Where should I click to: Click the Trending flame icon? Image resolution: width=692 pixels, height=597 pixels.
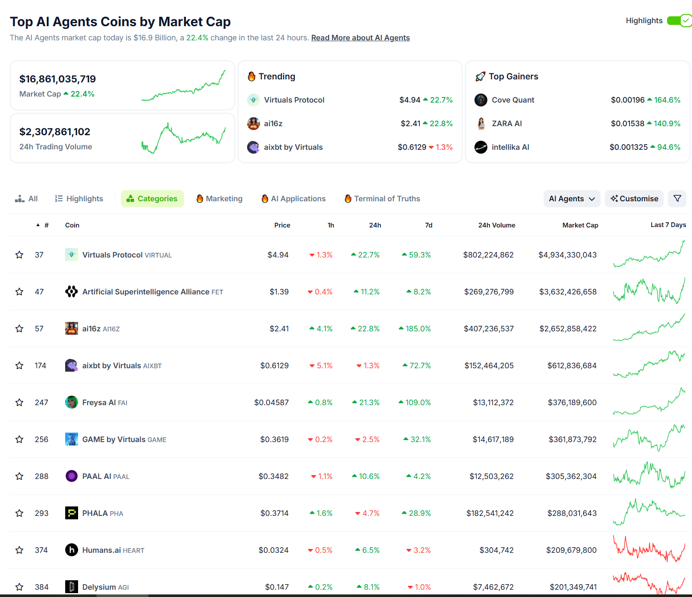252,76
